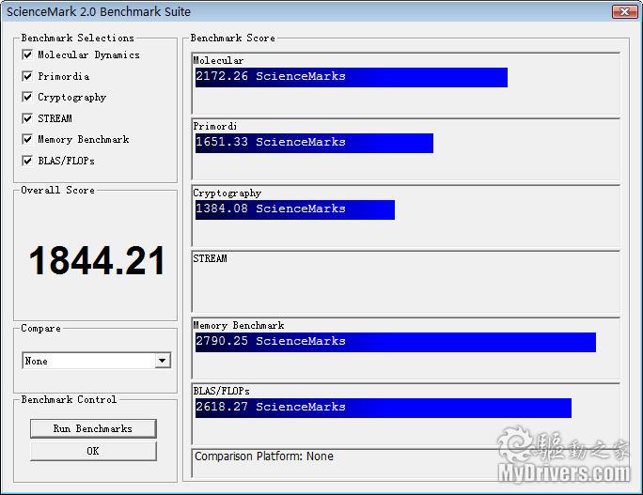Uncheck the Memory Benchmark checkbox

coord(28,140)
